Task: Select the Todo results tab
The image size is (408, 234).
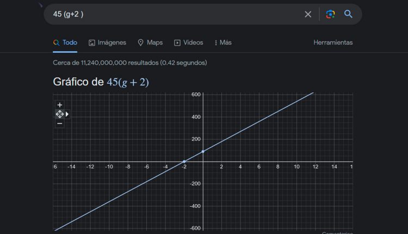Action: pyautogui.click(x=65, y=42)
